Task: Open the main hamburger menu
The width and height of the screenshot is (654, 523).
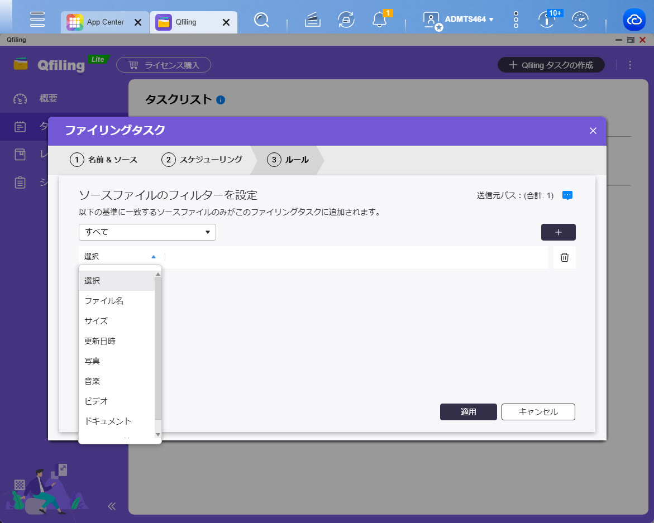Action: pos(37,20)
